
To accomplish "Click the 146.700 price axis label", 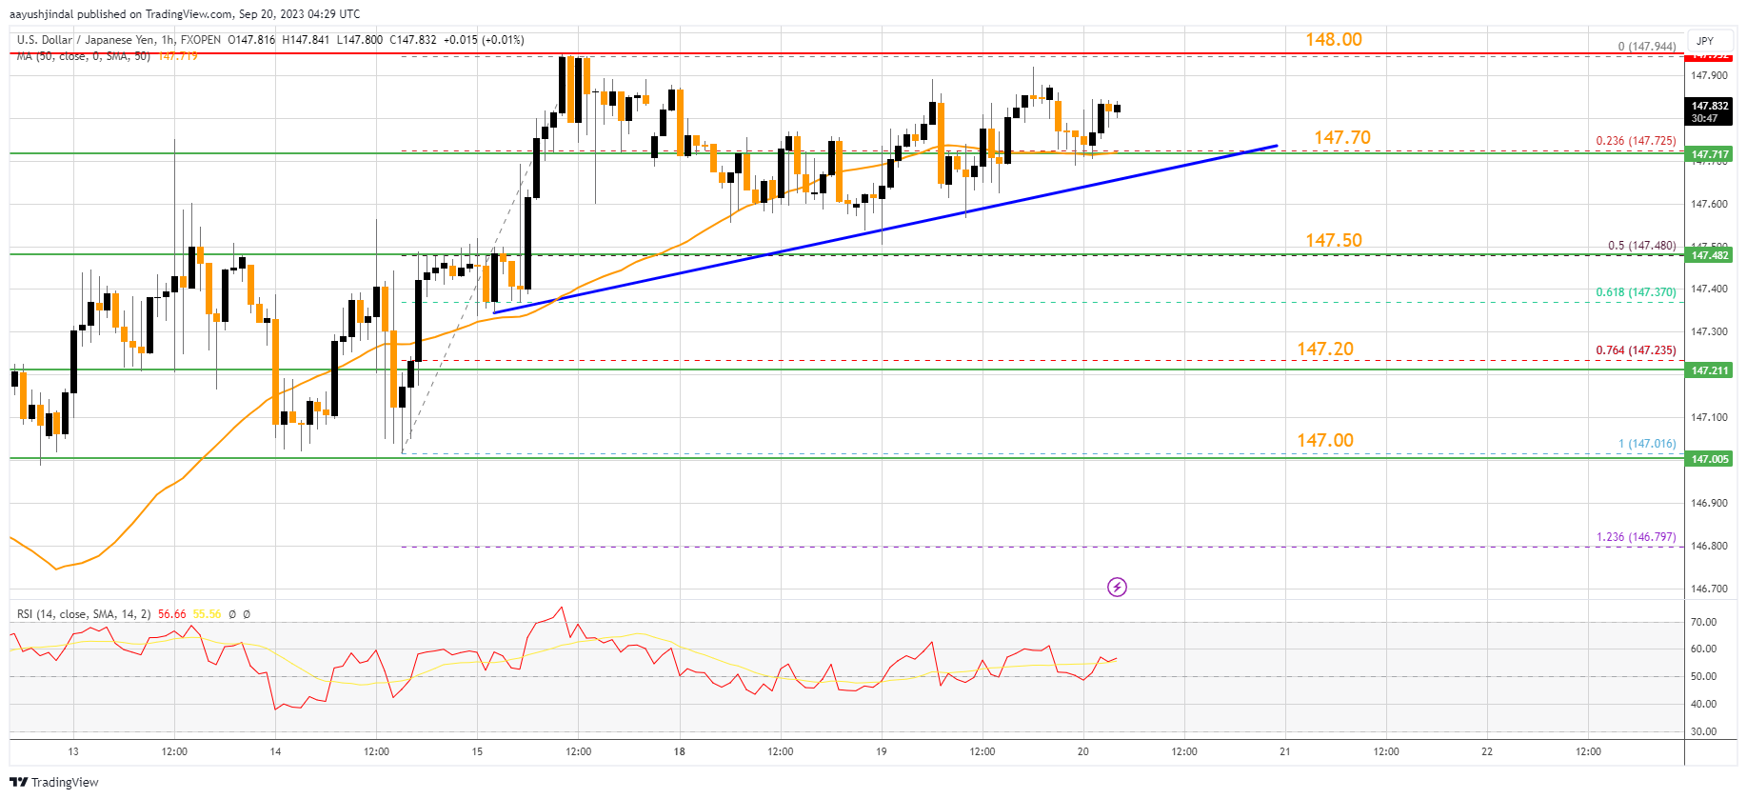I will (1708, 589).
